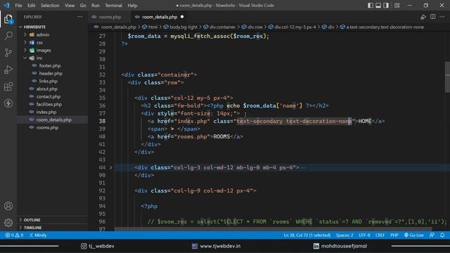Open the Selection menu
The width and height of the screenshot is (450, 253).
click(x=50, y=6)
